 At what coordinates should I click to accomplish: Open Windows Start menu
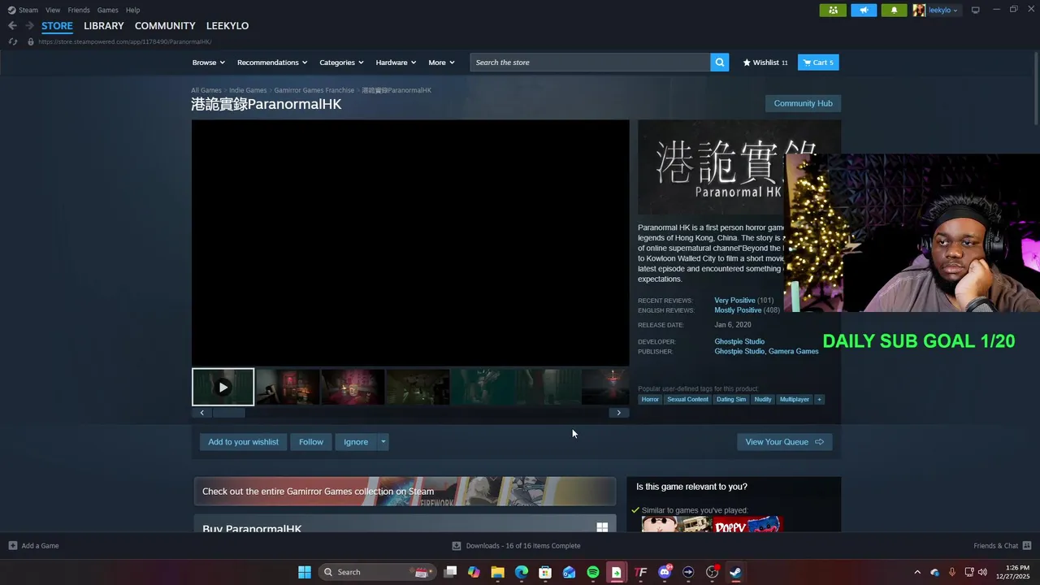(x=304, y=572)
